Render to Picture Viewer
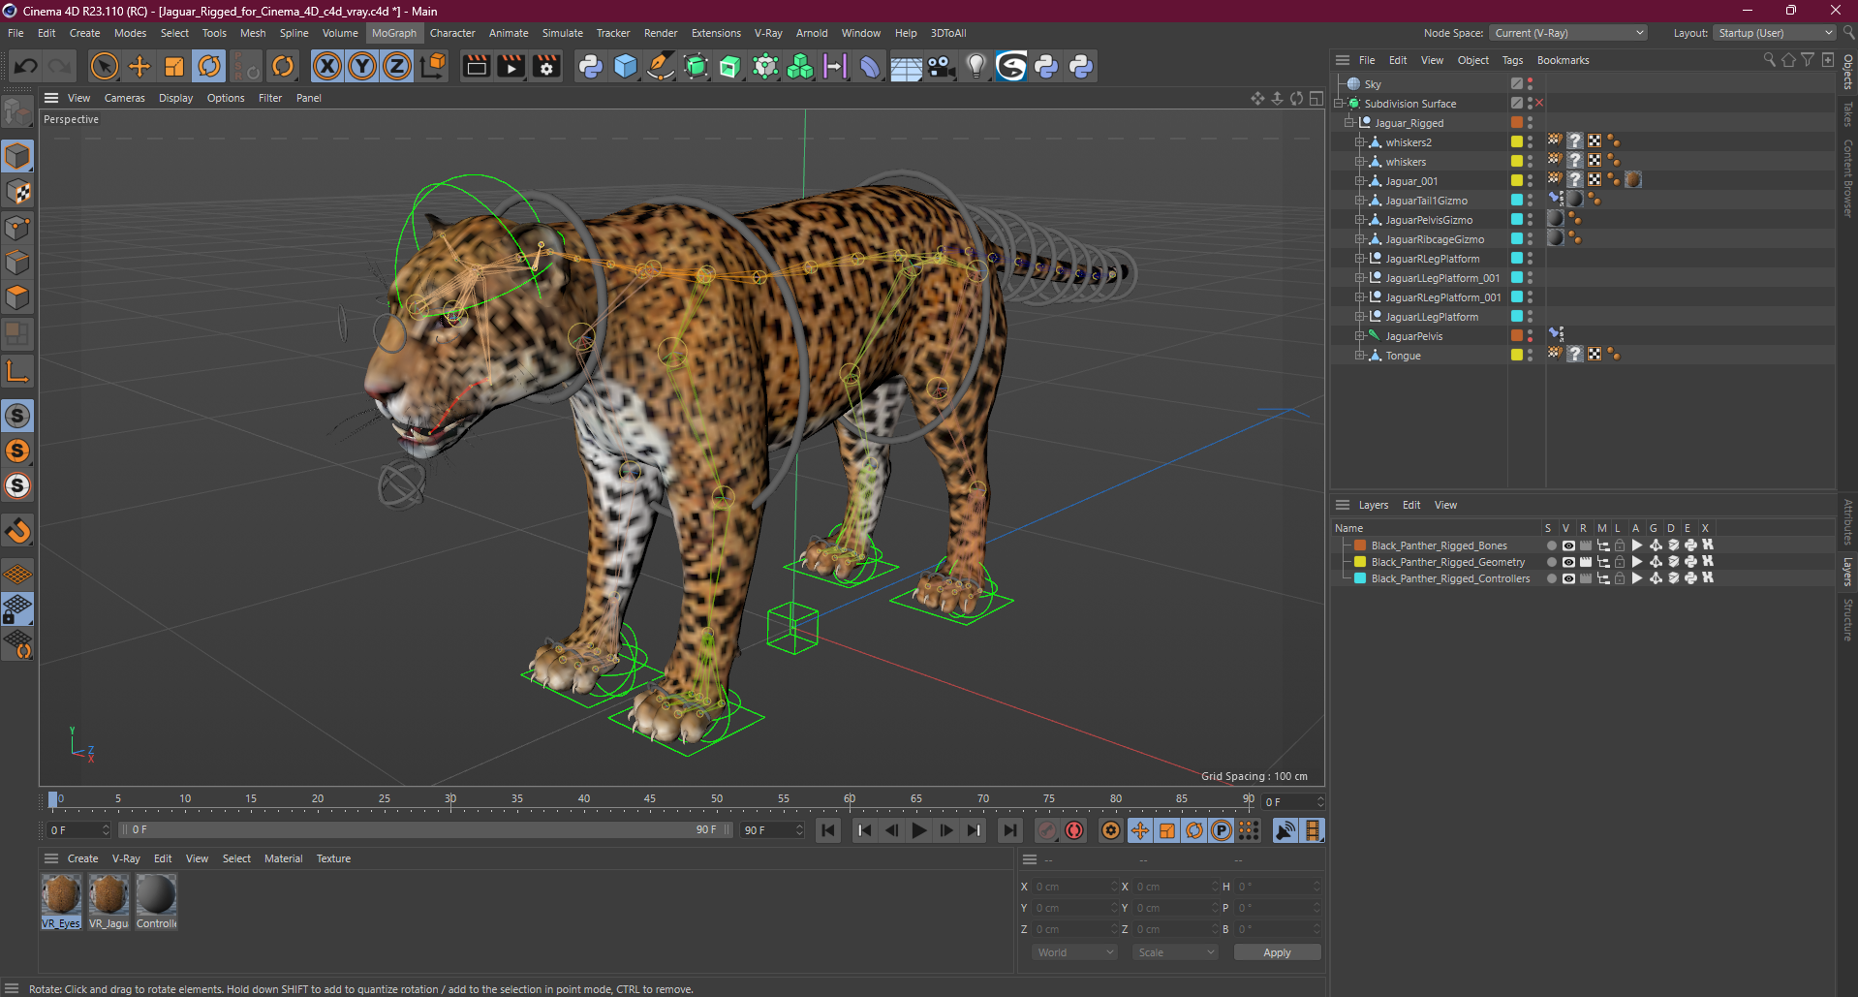The width and height of the screenshot is (1858, 997). tap(511, 66)
